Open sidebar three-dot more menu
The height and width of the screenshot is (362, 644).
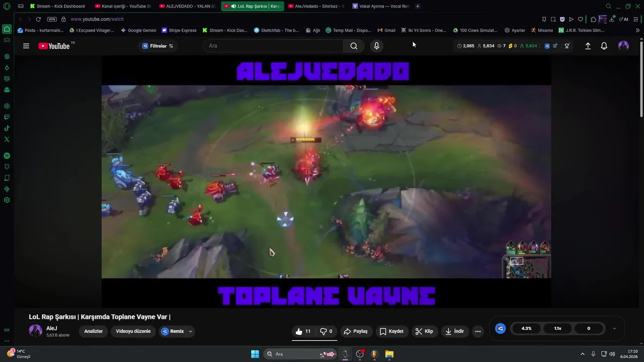7,341
